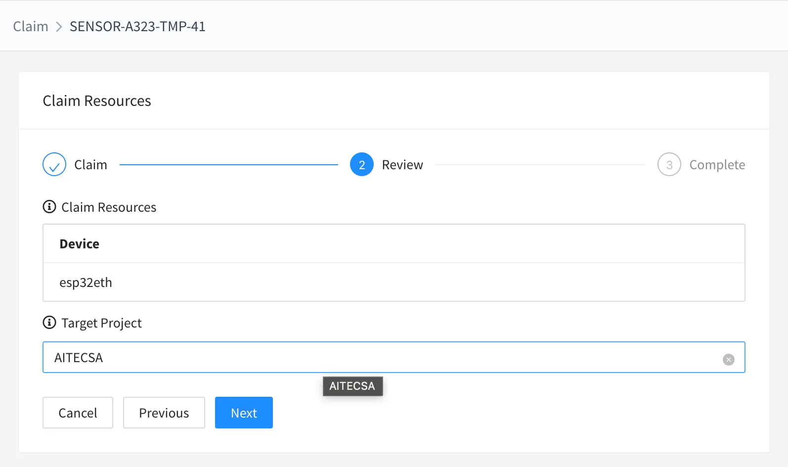Click the Review step label

tap(402, 165)
